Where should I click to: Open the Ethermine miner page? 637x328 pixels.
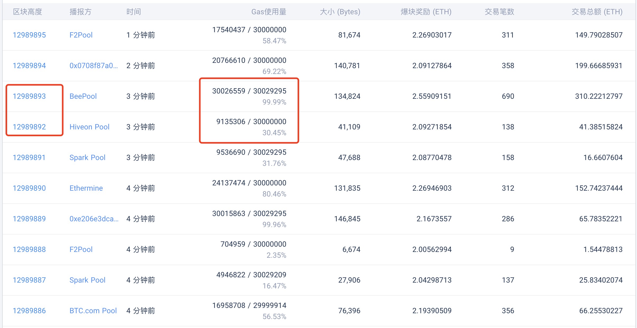pos(86,188)
